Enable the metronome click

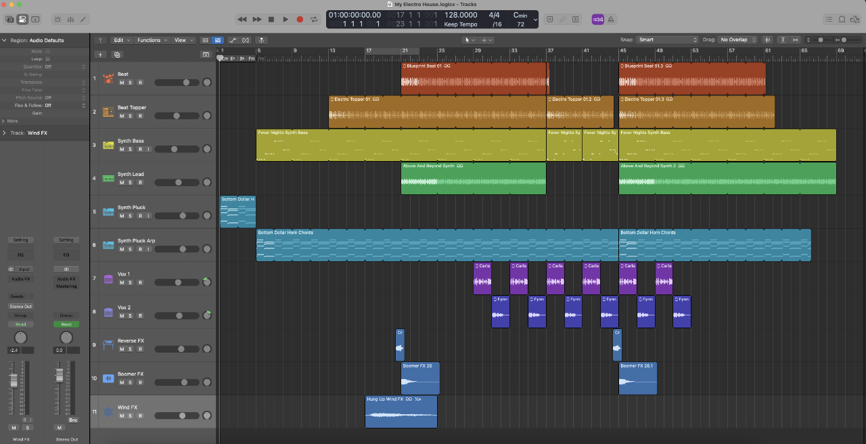[612, 20]
